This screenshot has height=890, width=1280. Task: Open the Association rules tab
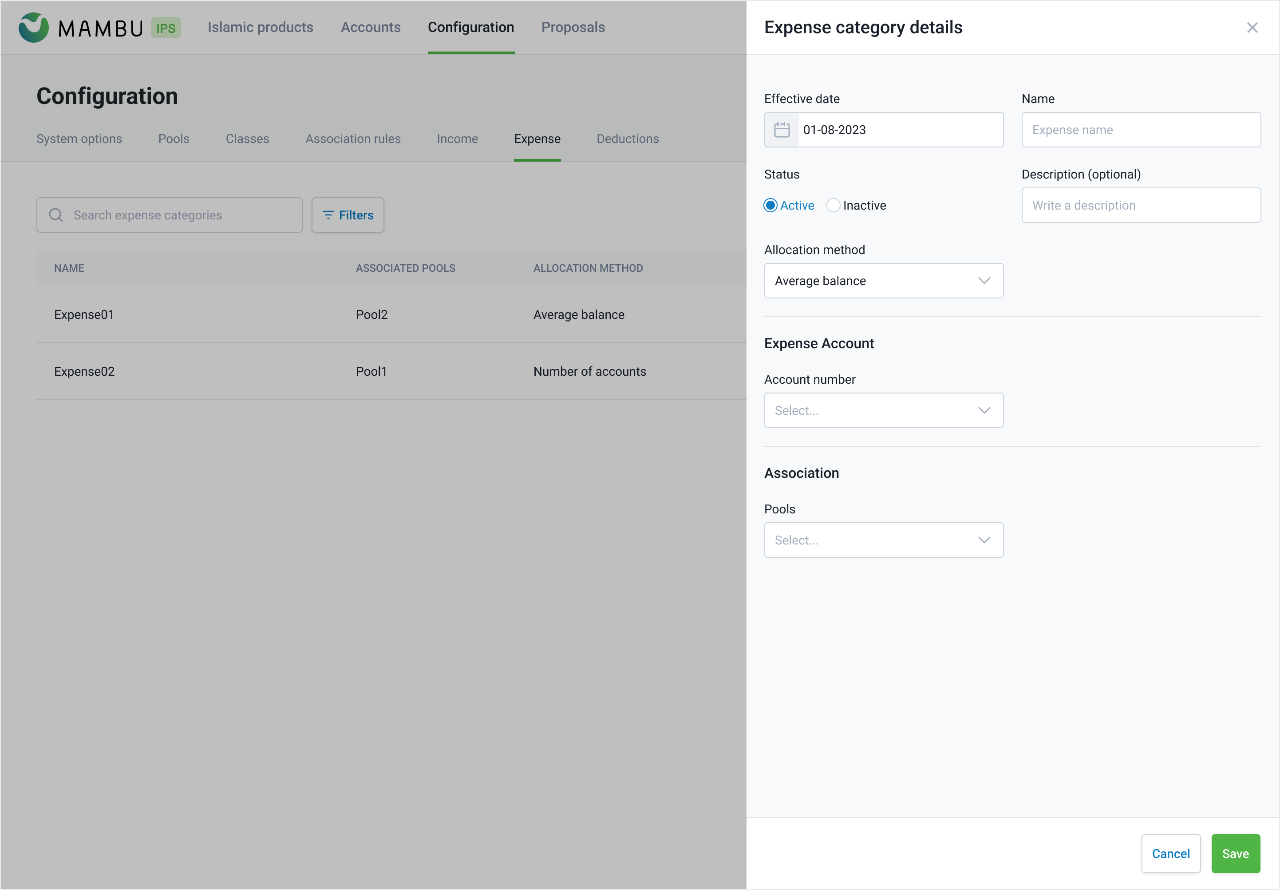click(x=353, y=139)
